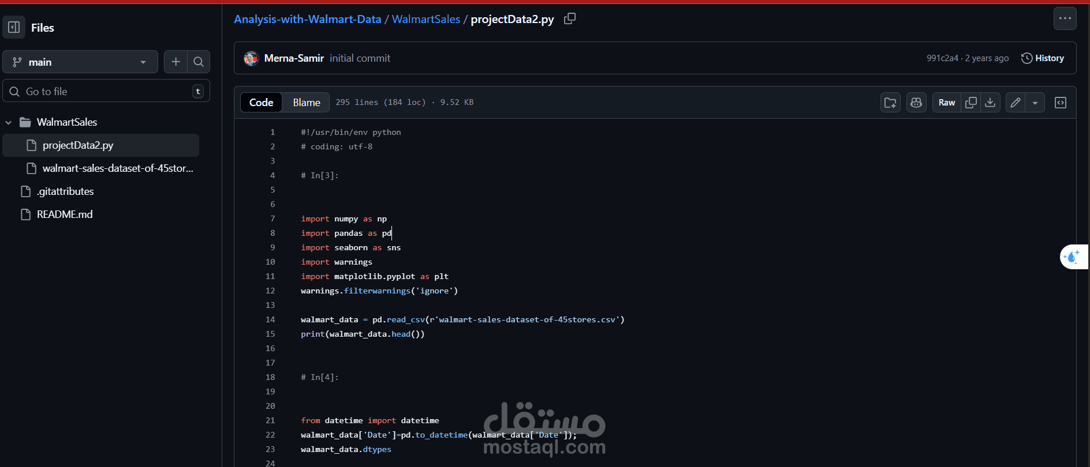Edit this file with pencil icon
The image size is (1090, 467).
[x=1016, y=103]
